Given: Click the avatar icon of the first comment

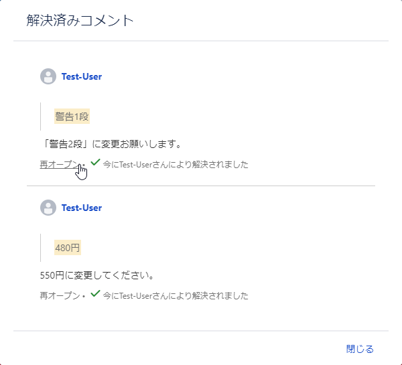Looking at the screenshot, I should coord(48,76).
